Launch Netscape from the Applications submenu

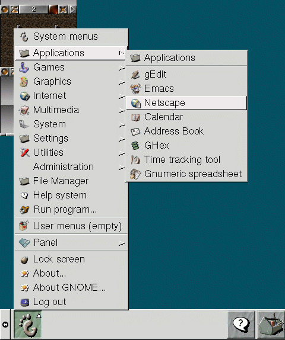(186, 103)
